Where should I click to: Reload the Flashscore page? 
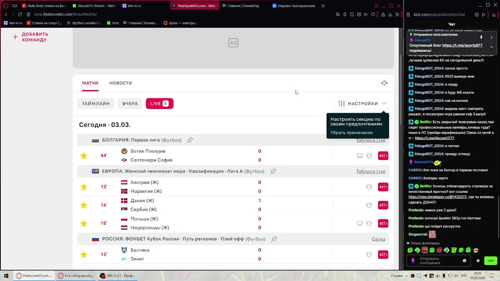(x=20, y=14)
